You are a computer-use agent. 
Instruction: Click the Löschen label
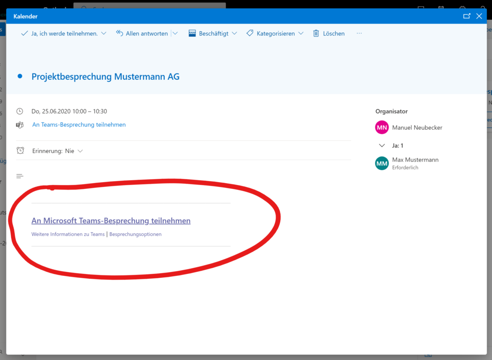pyautogui.click(x=334, y=34)
